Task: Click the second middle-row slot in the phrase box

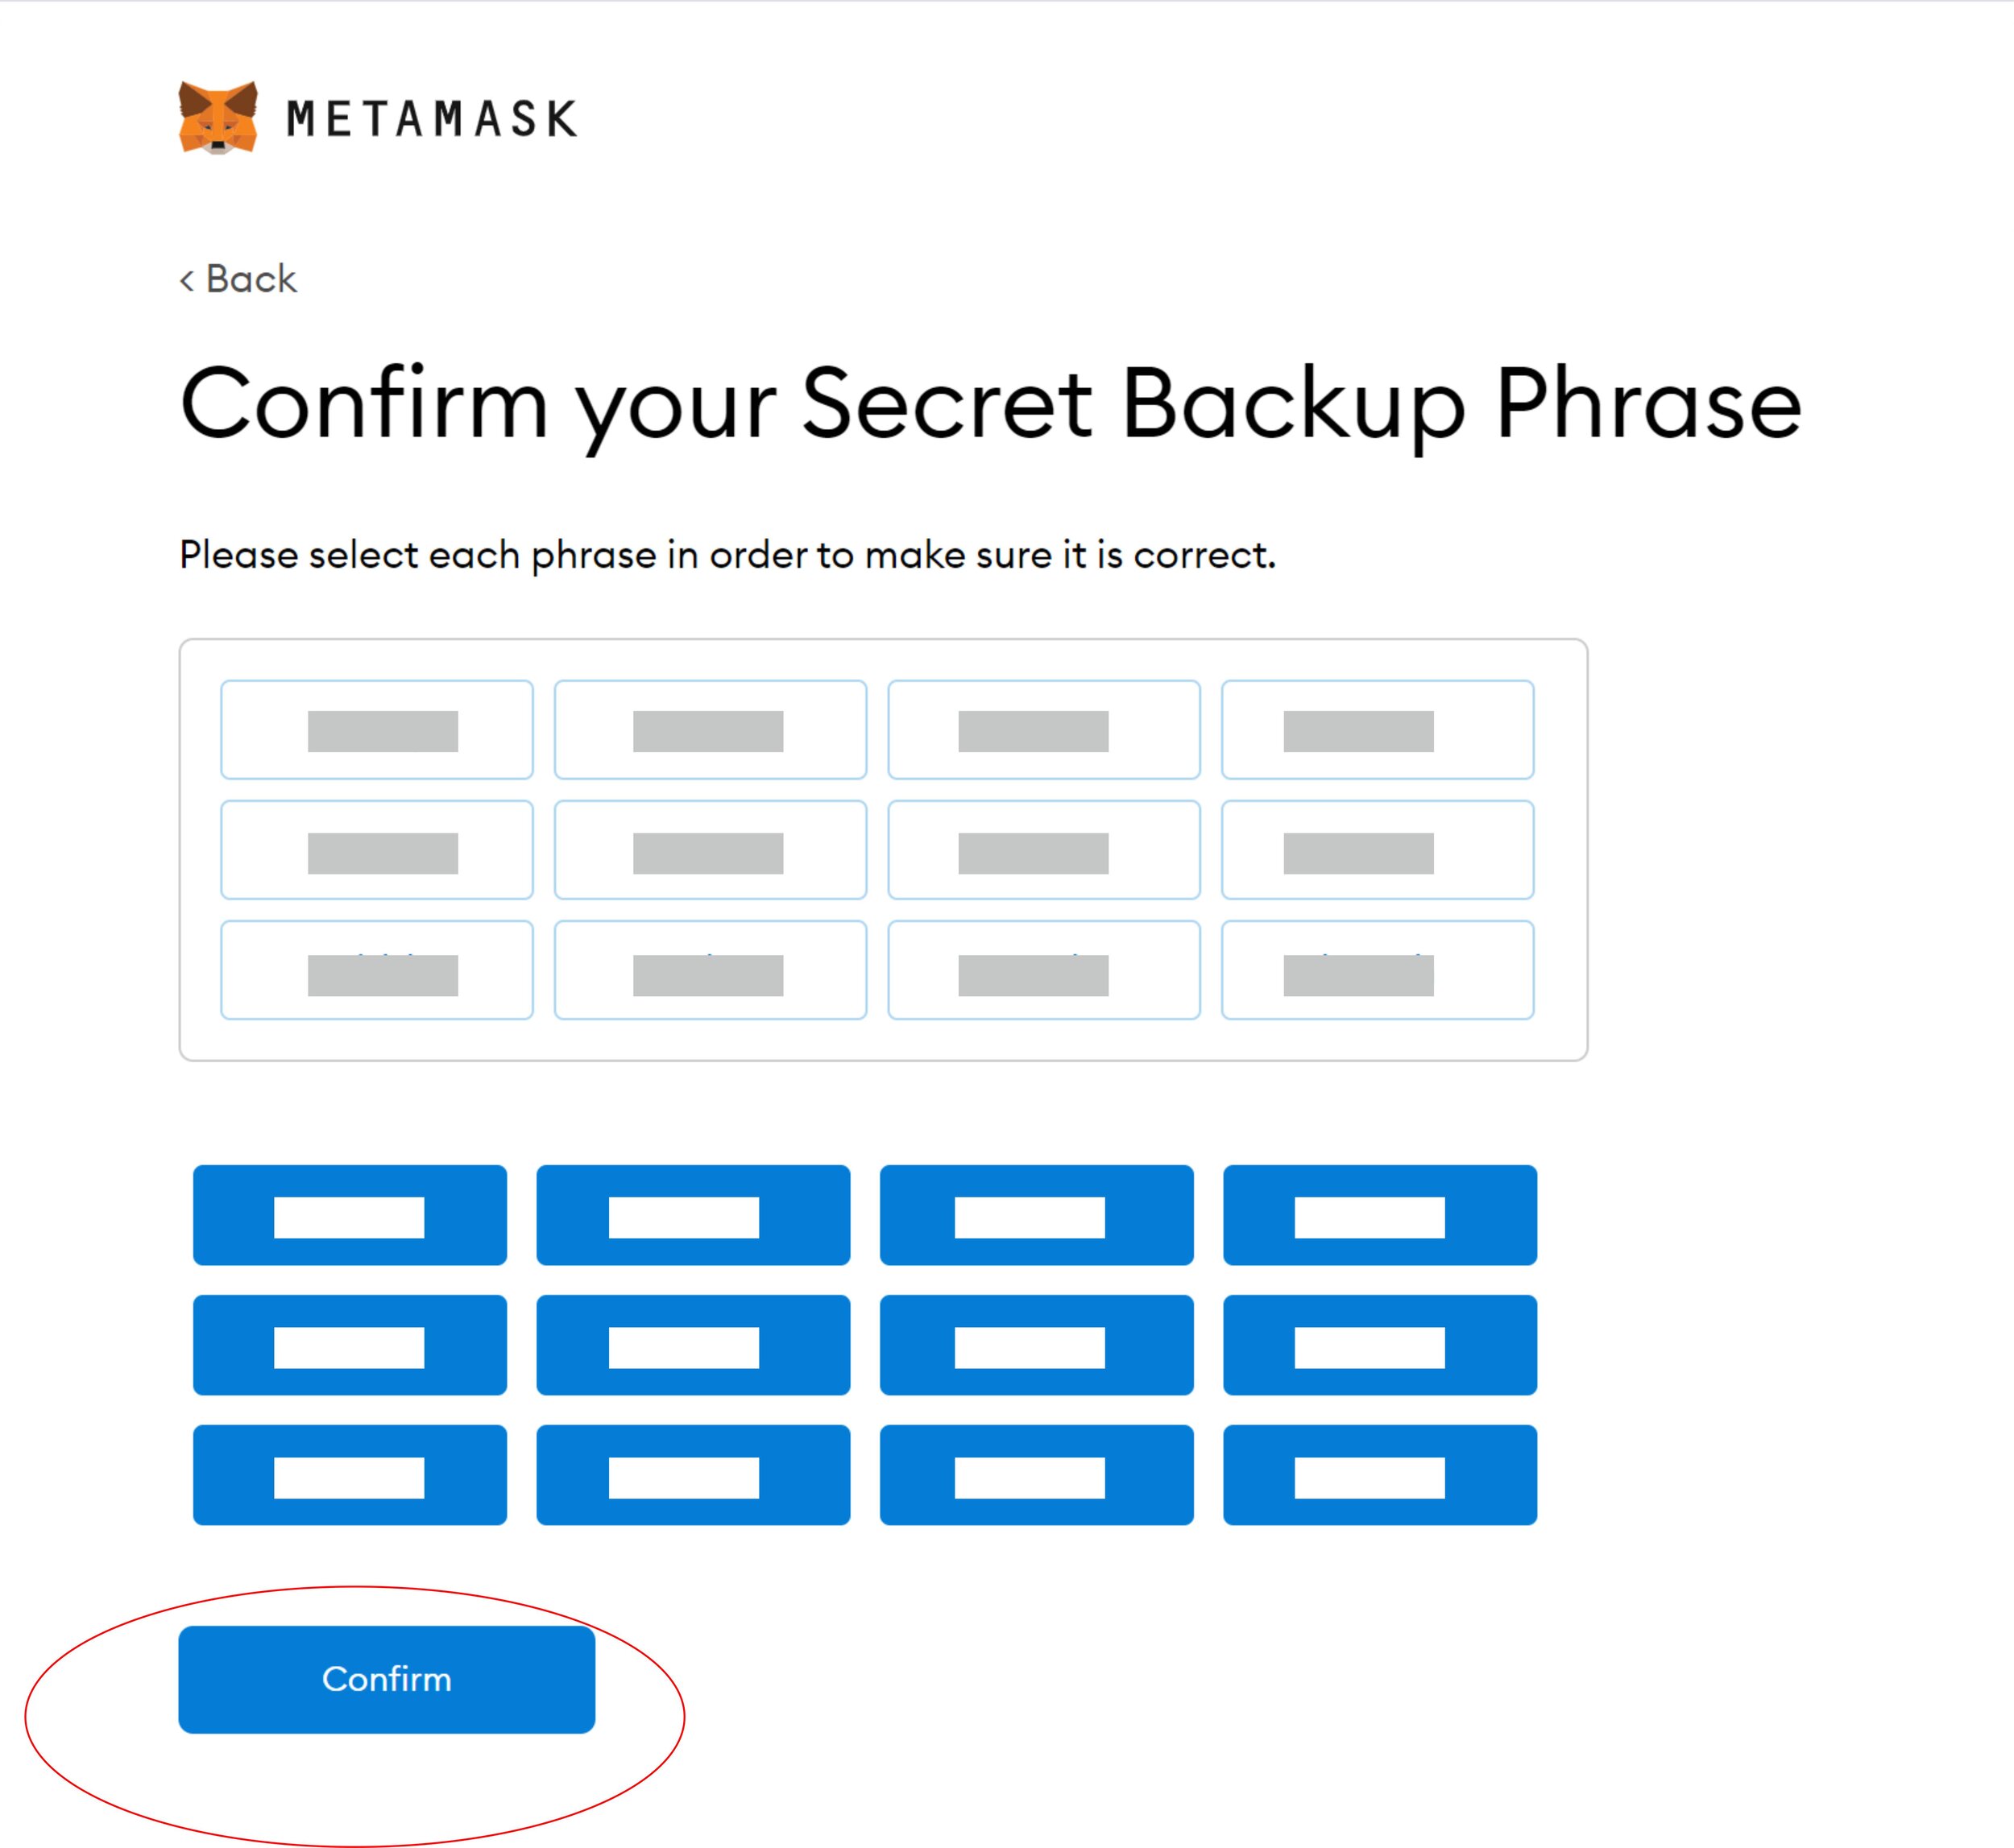Action: point(710,850)
